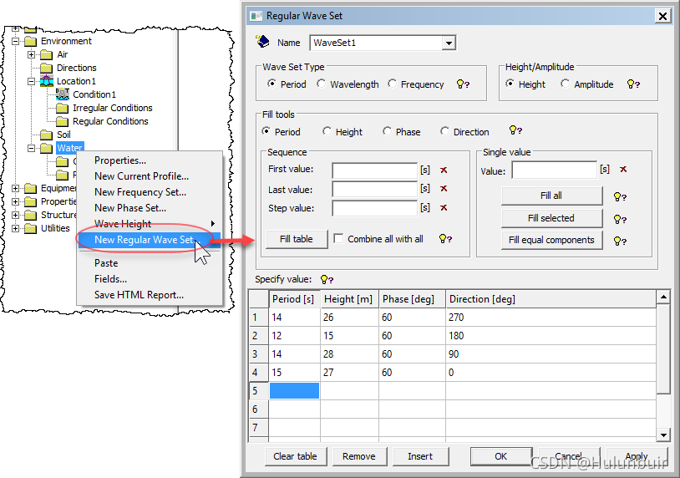Select Phase fill tool radio
Viewport: 680px width, 478px height.
coord(387,131)
